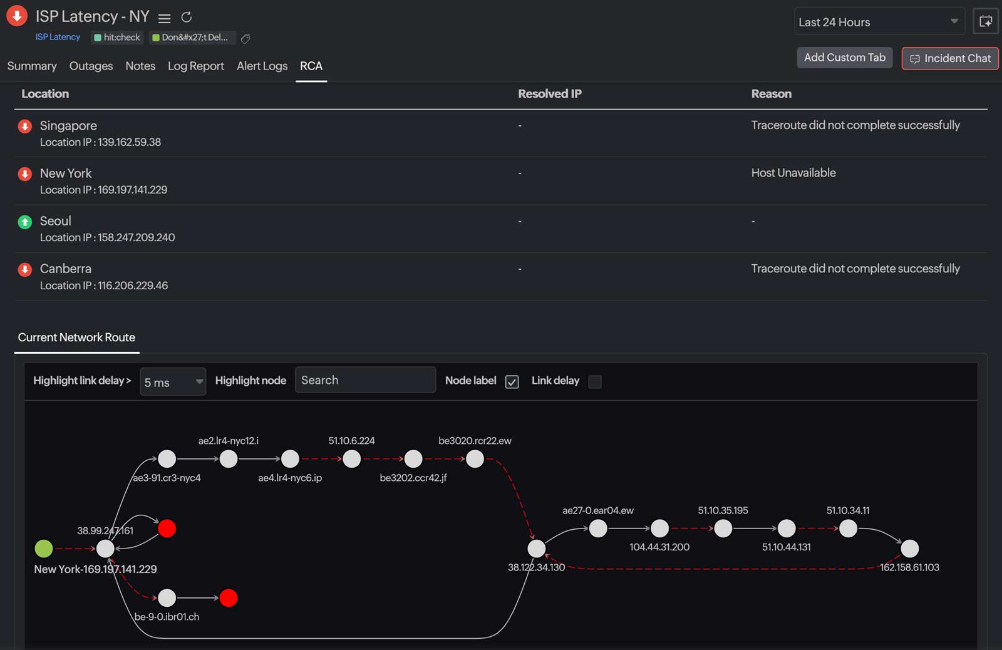Image resolution: width=1002 pixels, height=650 pixels.
Task: Enable the Link delay checkbox
Action: [595, 382]
